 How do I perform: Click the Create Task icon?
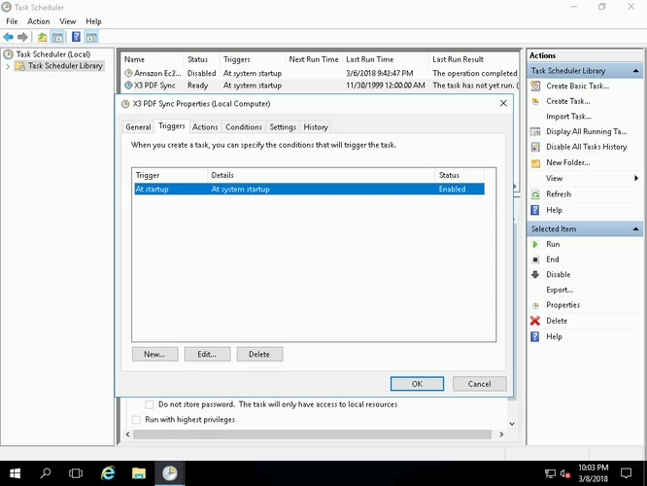pyautogui.click(x=535, y=101)
